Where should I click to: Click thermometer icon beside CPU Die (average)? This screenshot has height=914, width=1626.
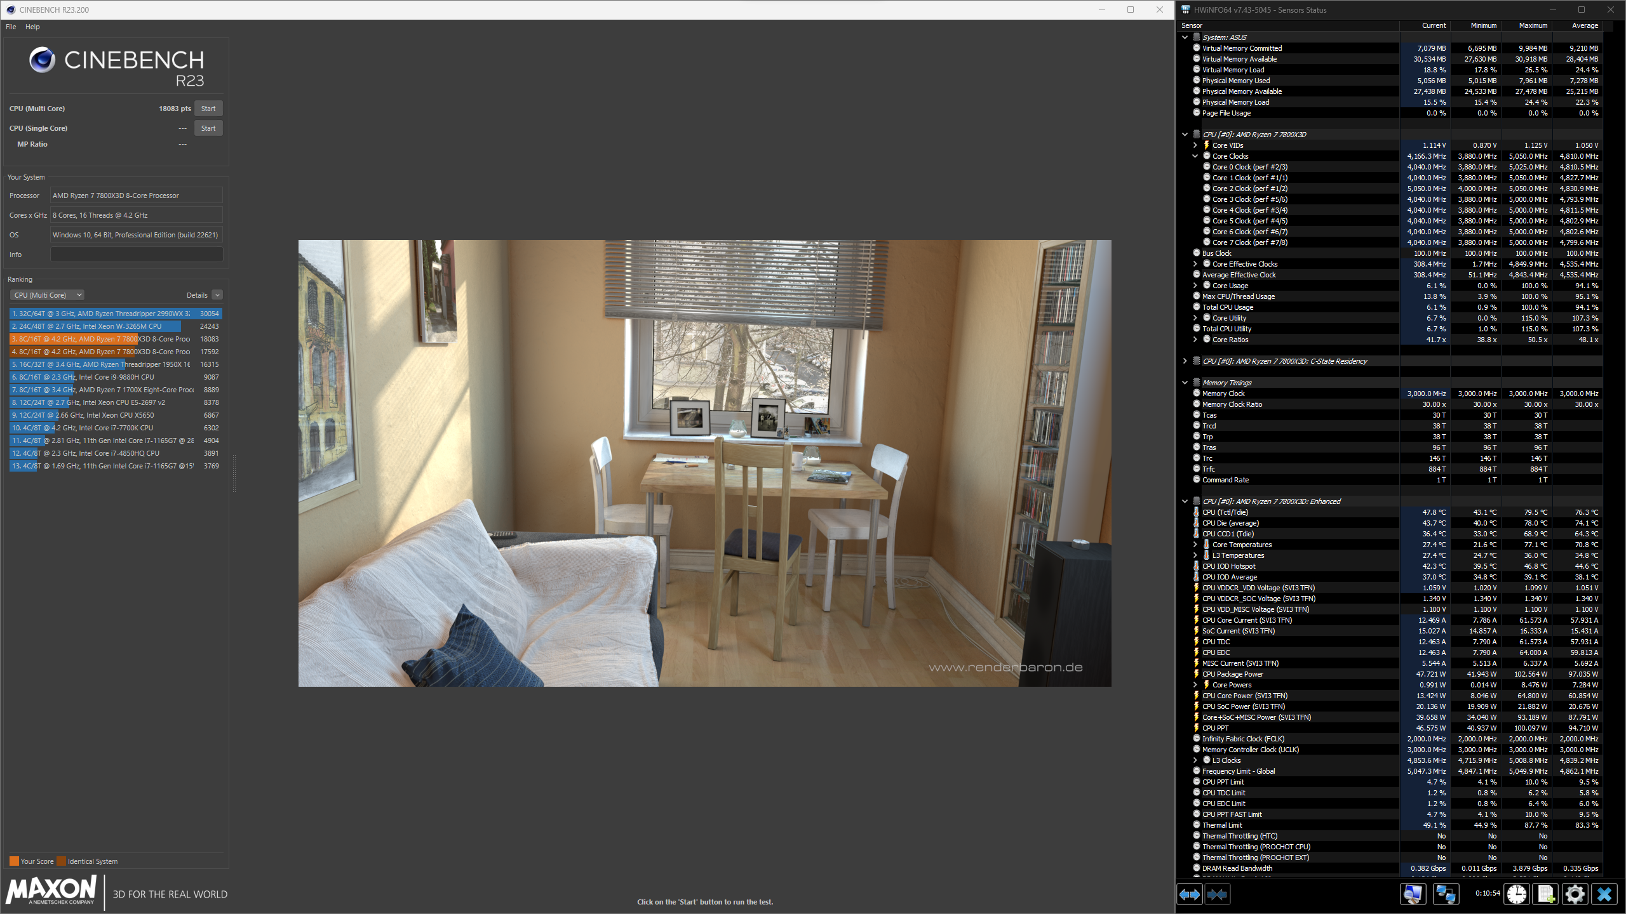click(x=1197, y=523)
